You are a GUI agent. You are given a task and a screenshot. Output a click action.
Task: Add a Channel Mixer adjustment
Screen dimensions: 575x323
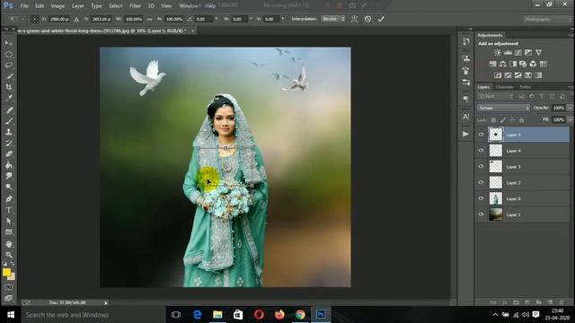point(533,64)
